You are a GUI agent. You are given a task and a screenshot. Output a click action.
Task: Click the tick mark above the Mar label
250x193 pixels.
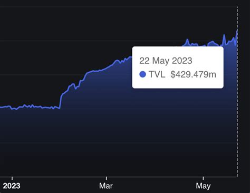pyautogui.click(x=106, y=178)
